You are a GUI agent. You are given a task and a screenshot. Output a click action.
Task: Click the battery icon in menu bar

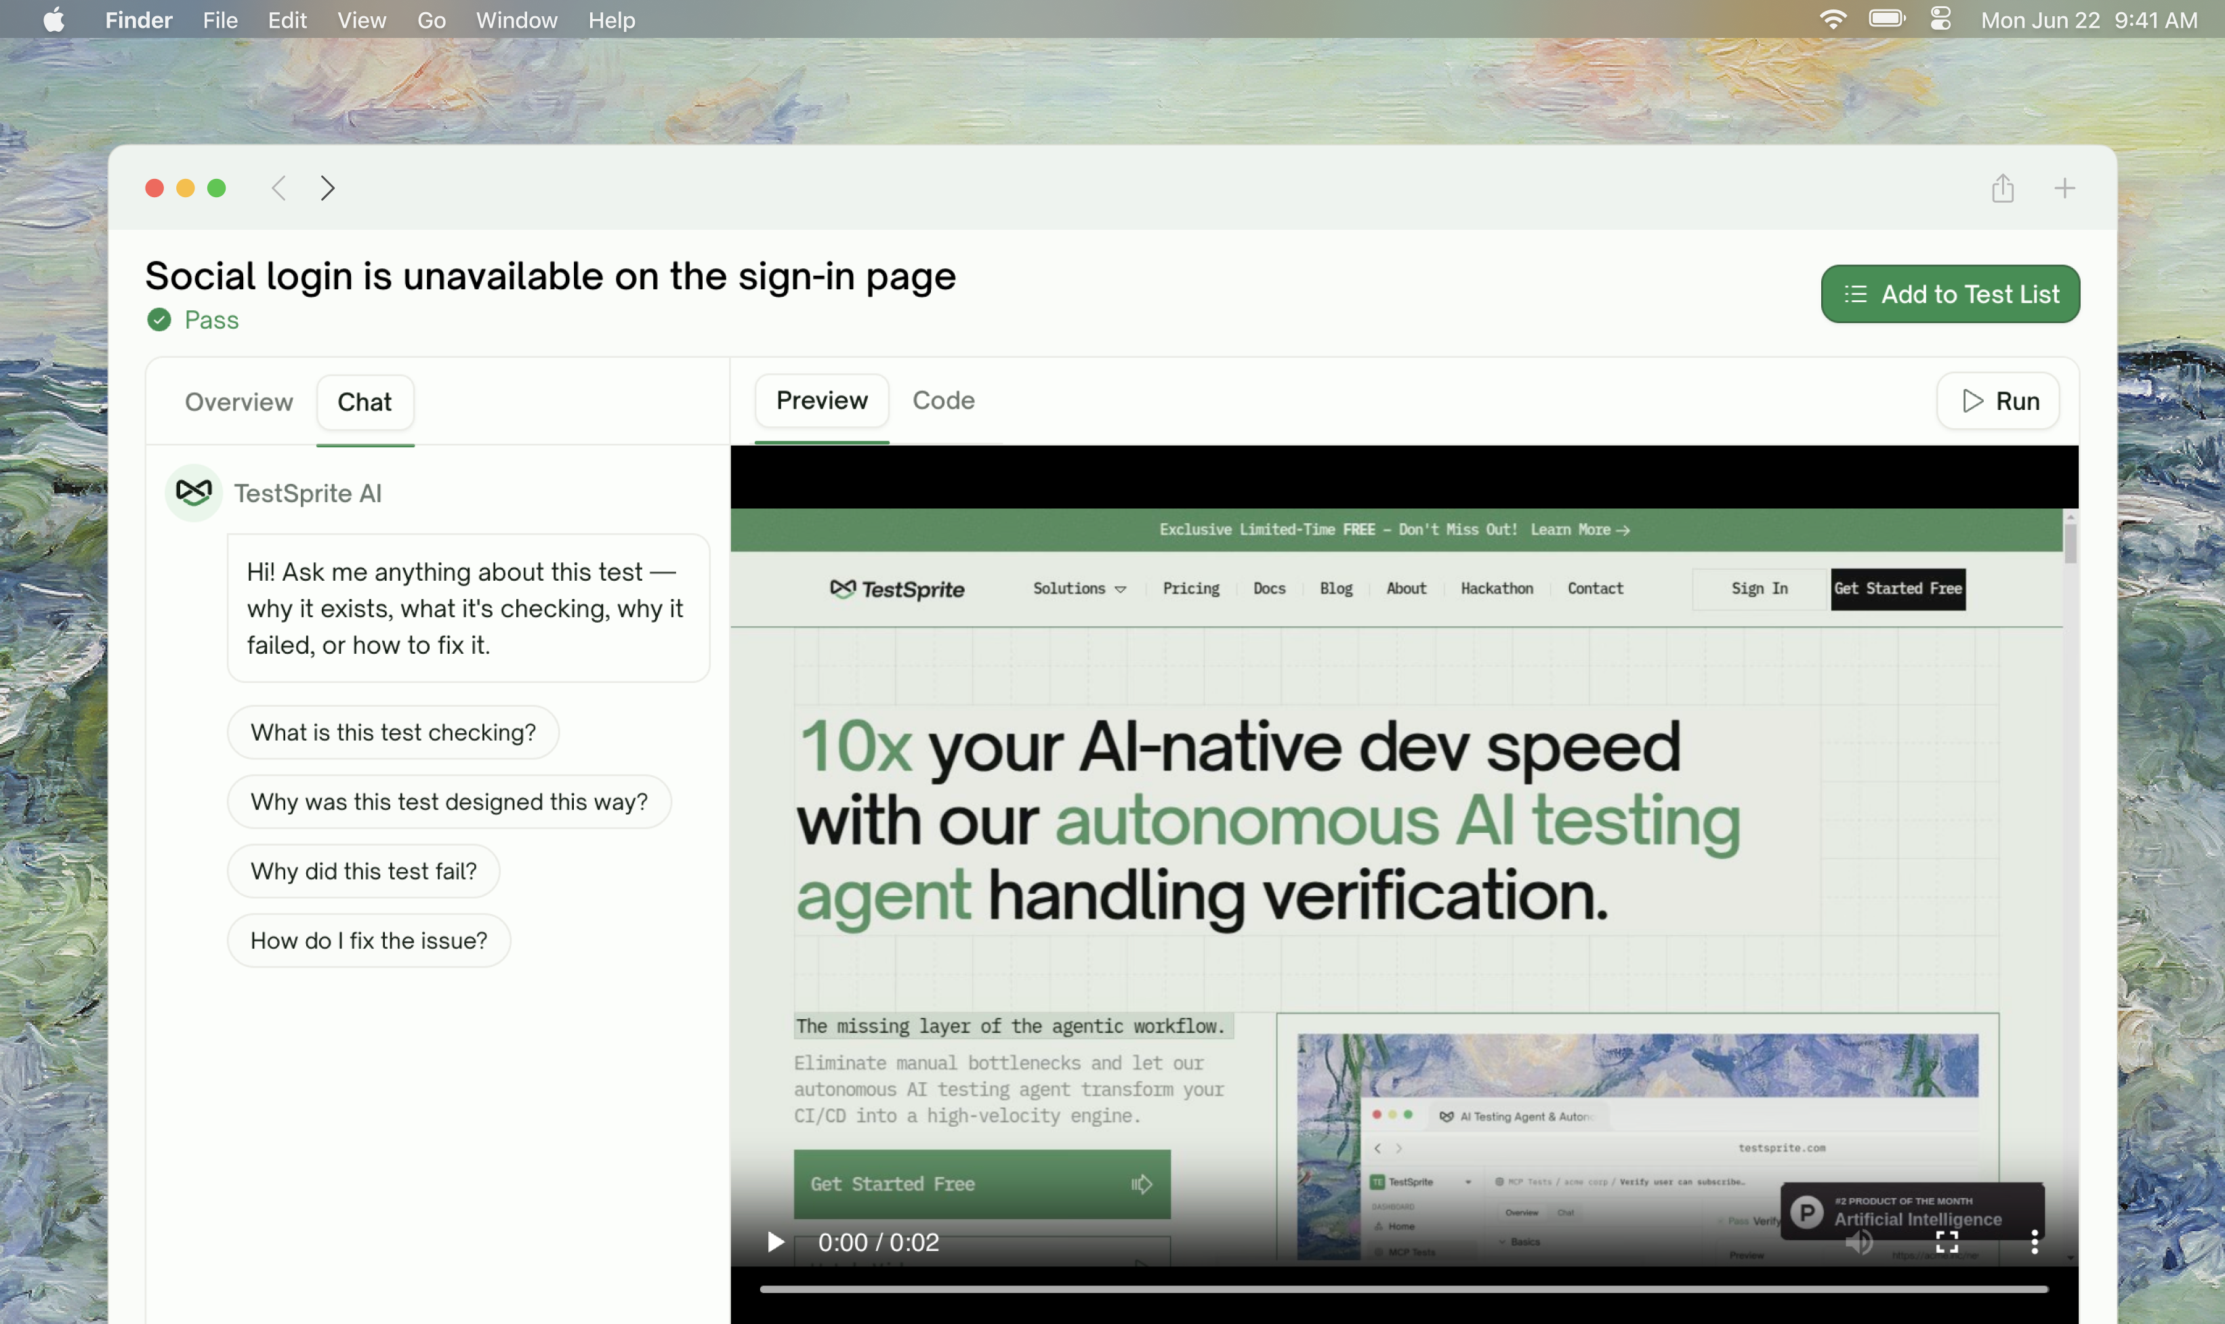point(1887,20)
